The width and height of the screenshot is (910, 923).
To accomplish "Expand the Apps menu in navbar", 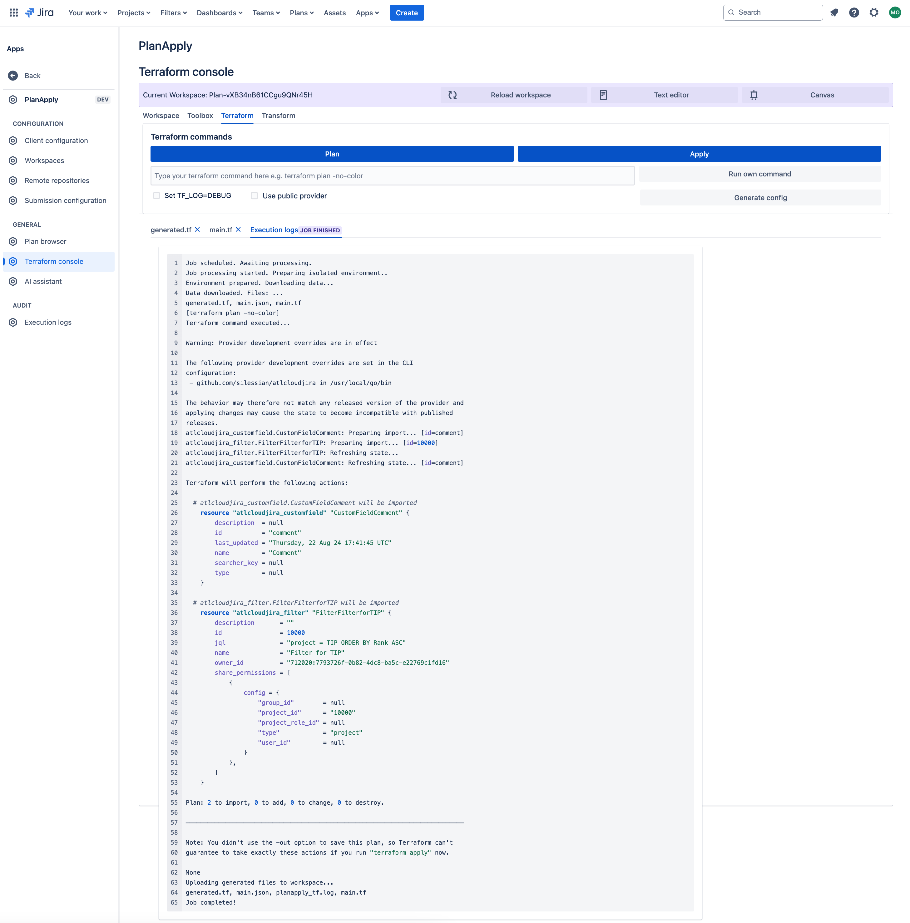I will (x=367, y=13).
